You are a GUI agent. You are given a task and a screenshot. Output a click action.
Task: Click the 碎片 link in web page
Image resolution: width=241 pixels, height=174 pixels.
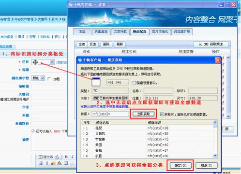coord(58,37)
